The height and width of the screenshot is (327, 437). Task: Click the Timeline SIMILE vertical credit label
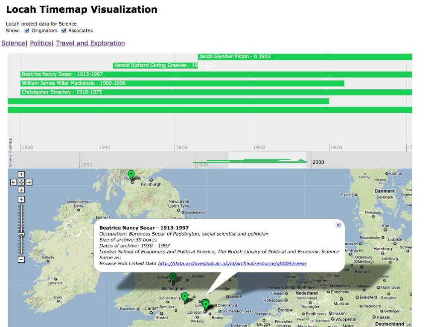tap(10, 152)
